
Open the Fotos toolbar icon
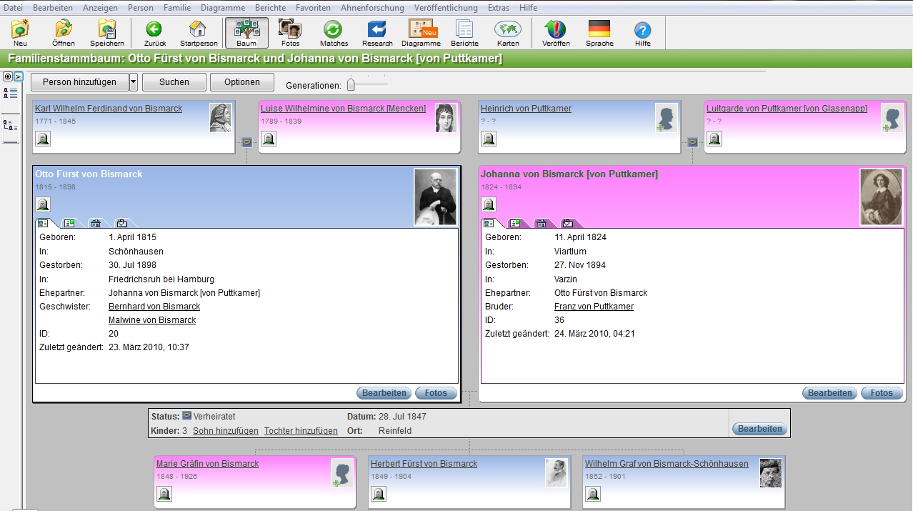click(290, 33)
